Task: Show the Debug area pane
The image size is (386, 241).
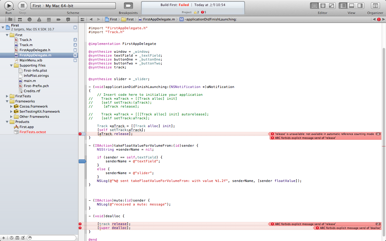Action: pos(351,6)
